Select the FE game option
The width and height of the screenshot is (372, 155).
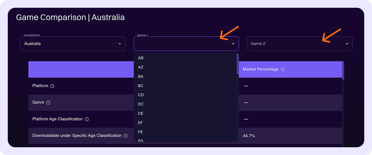click(x=141, y=132)
